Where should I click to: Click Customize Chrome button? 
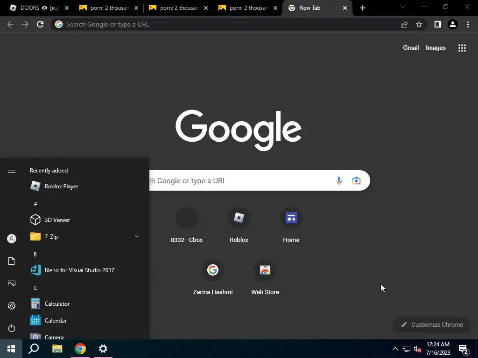coord(432,324)
